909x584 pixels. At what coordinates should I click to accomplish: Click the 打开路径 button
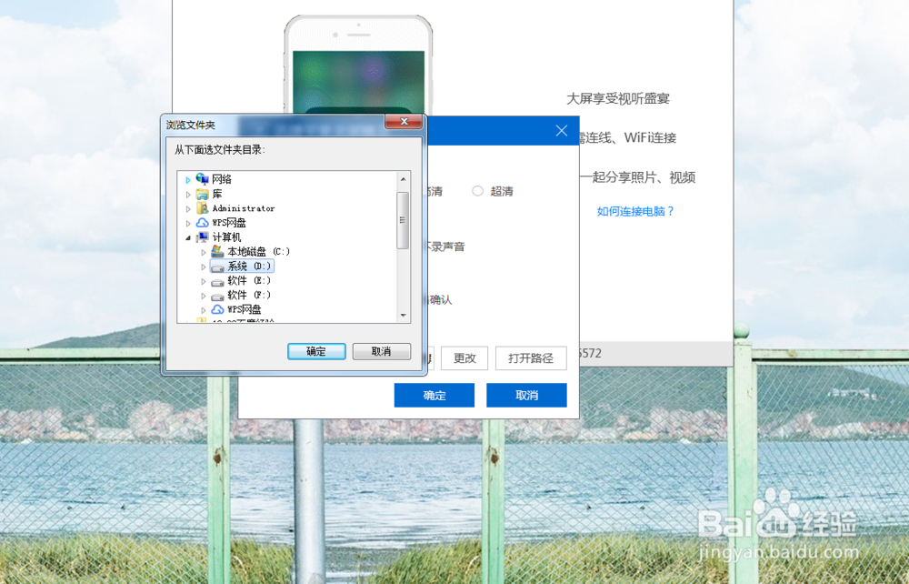tap(531, 358)
